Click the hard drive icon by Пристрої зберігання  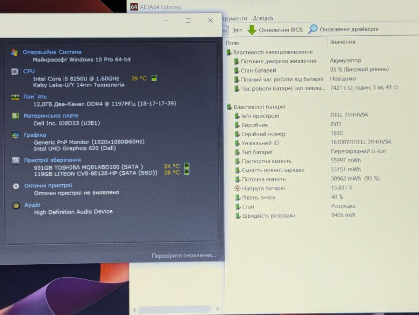pos(16,161)
